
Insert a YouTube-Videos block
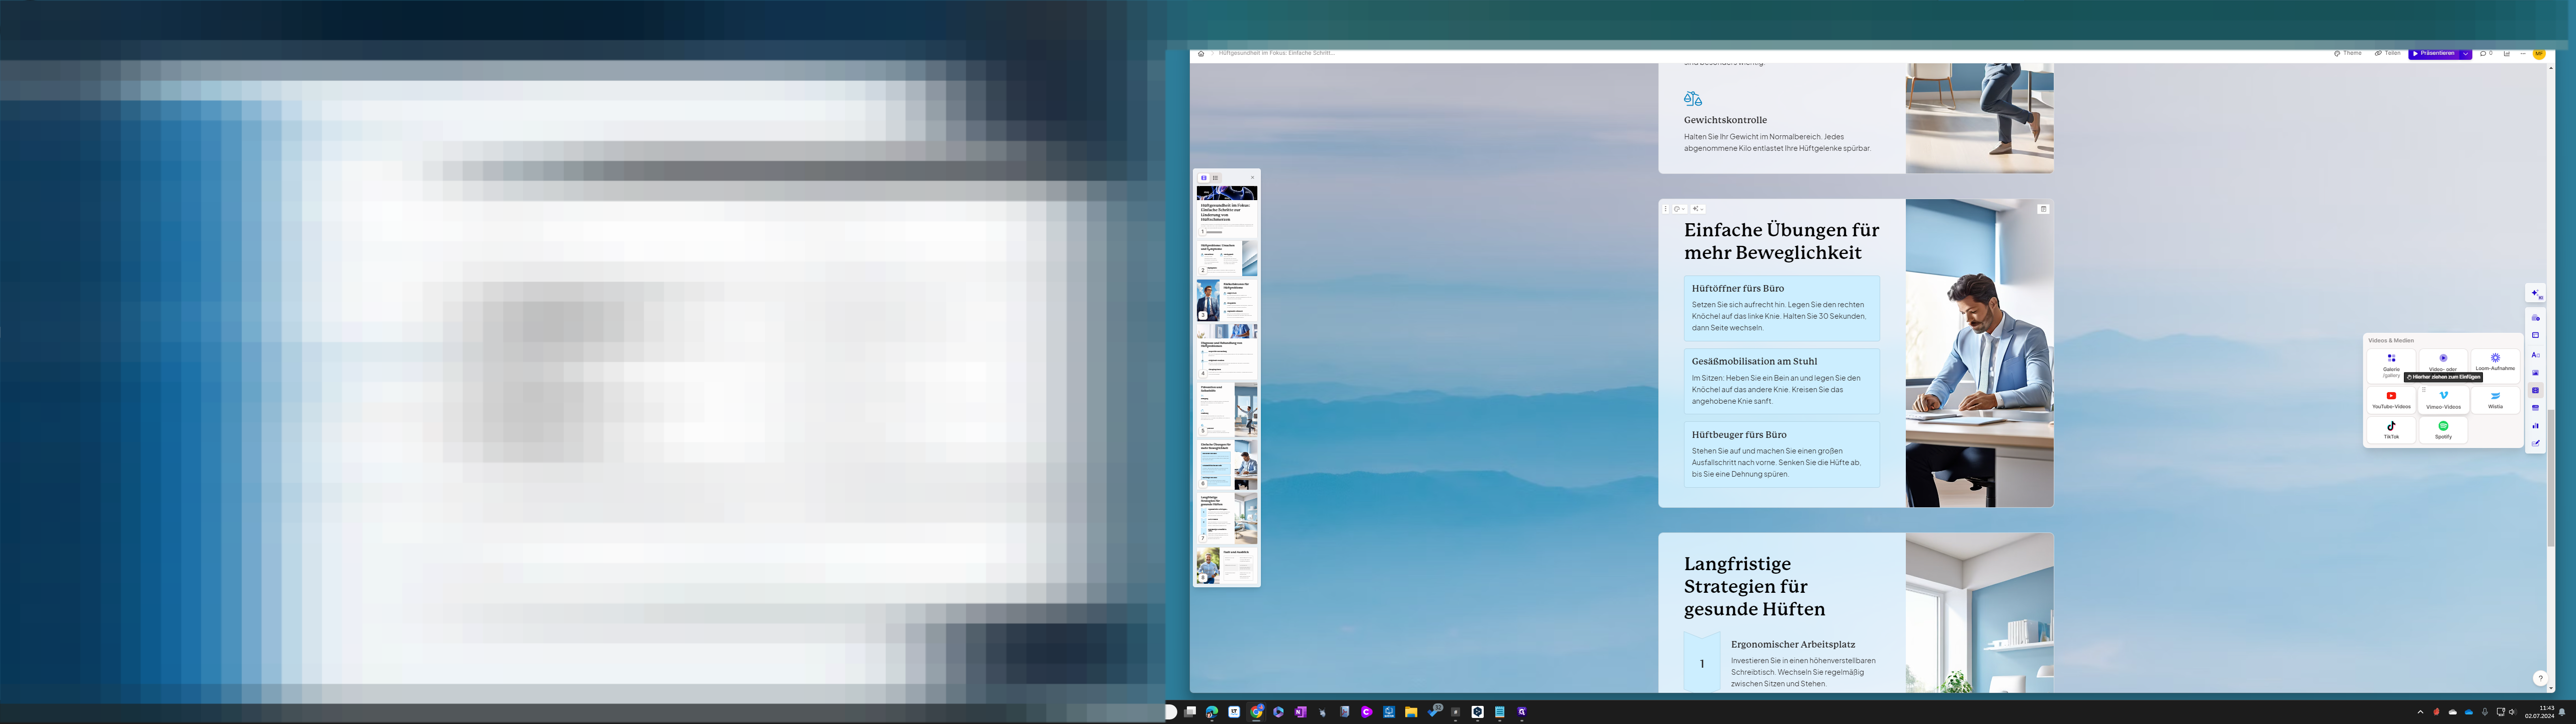click(x=2391, y=400)
